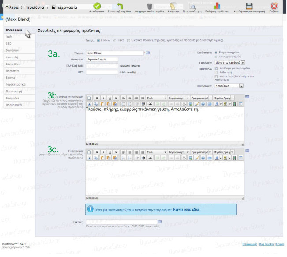The width and height of the screenshot is (287, 257).
Task: Open Βοήθεια with the lifebuoy icon
Action: (274, 6)
